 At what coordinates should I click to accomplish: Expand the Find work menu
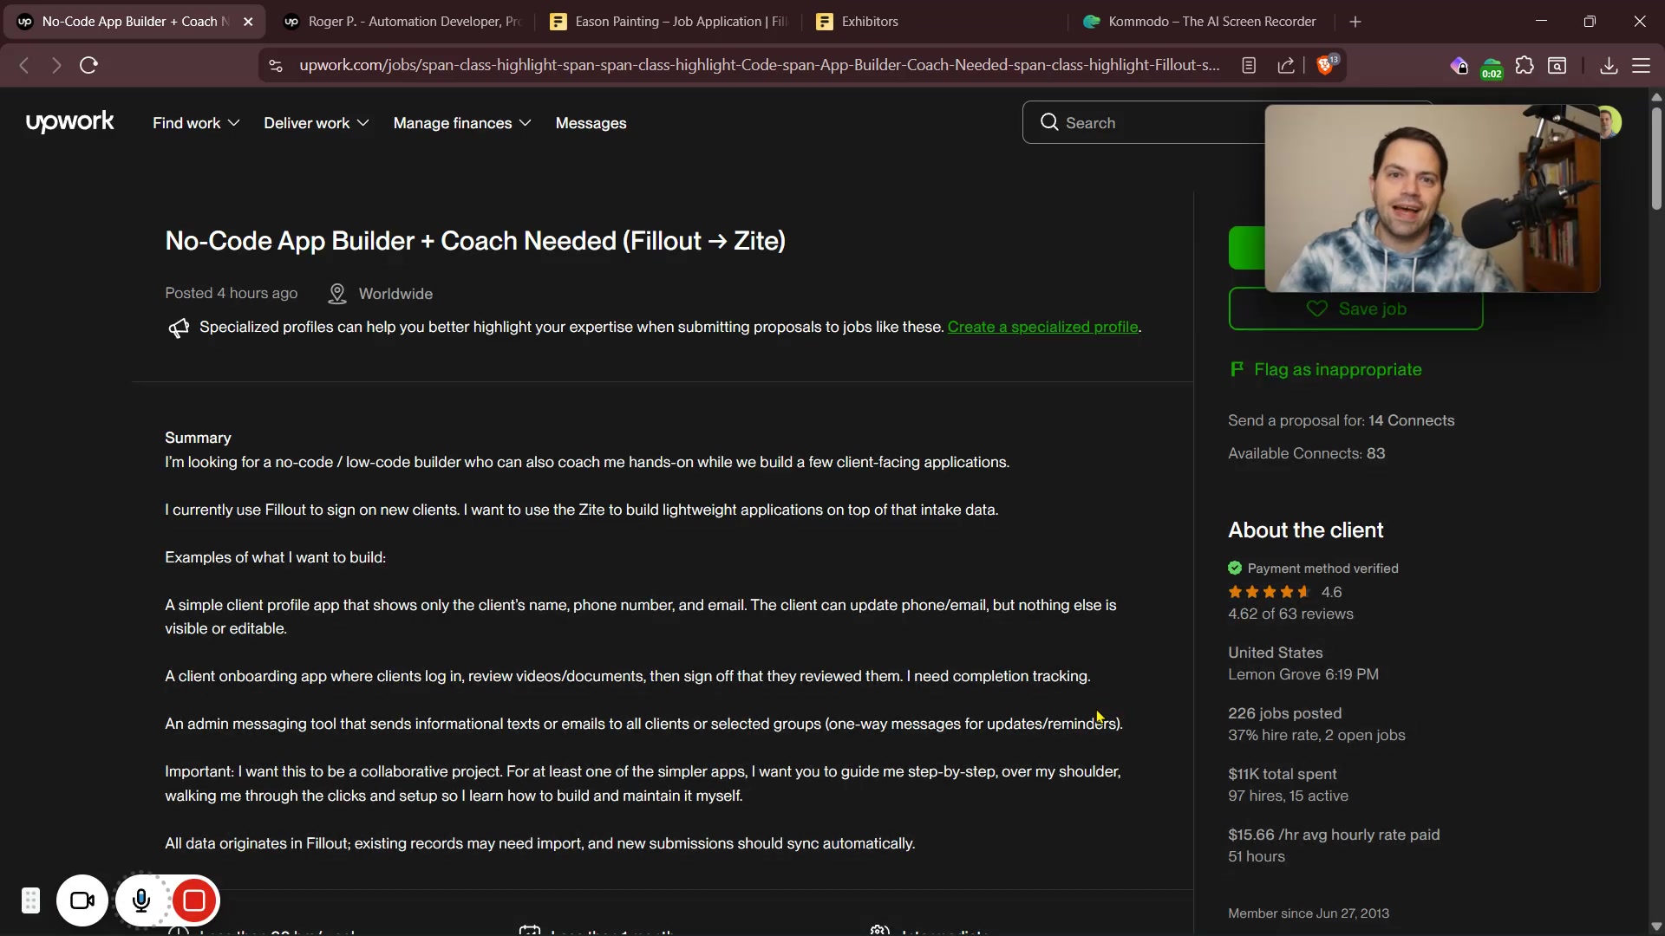point(195,123)
